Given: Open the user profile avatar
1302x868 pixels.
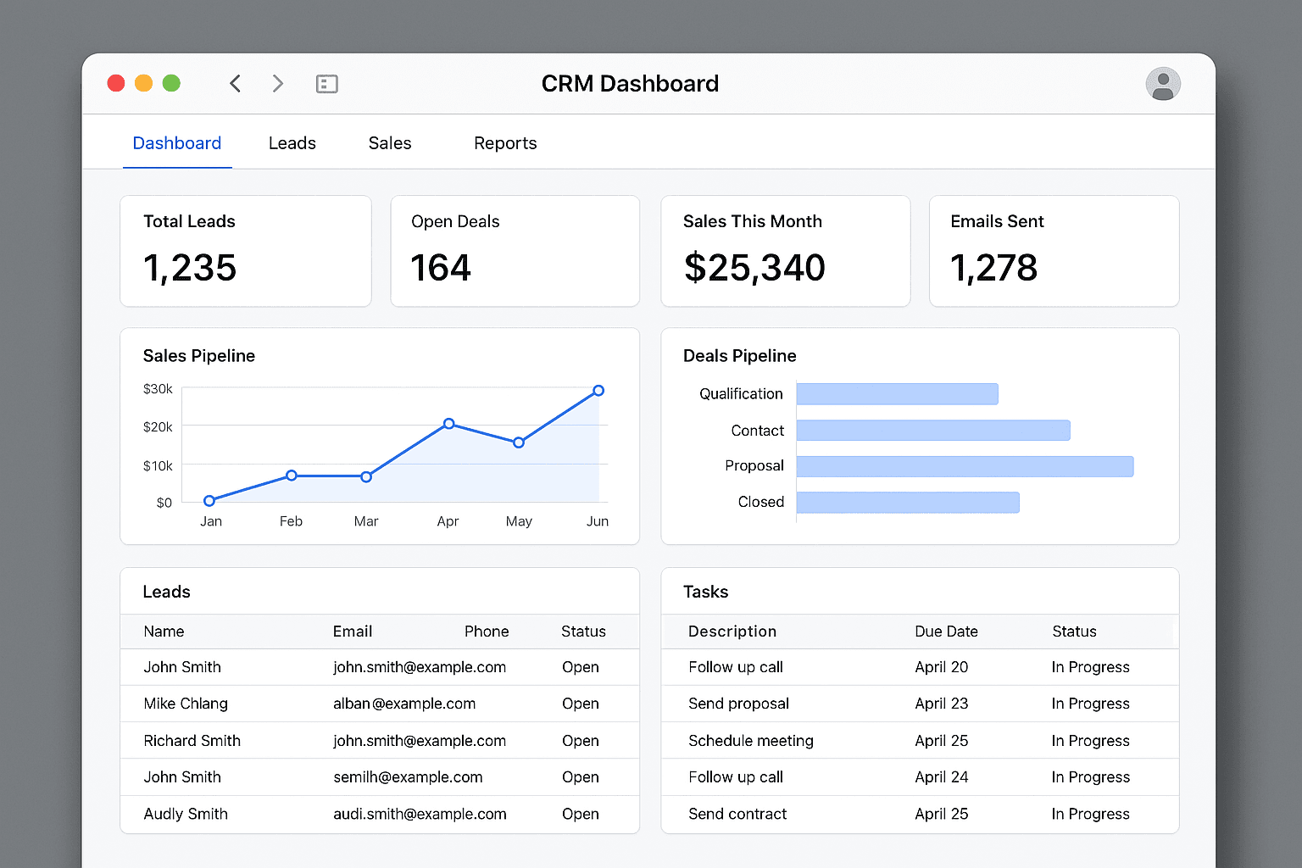Looking at the screenshot, I should 1163,84.
